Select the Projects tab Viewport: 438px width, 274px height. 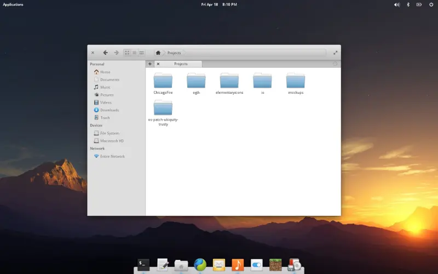(178, 64)
